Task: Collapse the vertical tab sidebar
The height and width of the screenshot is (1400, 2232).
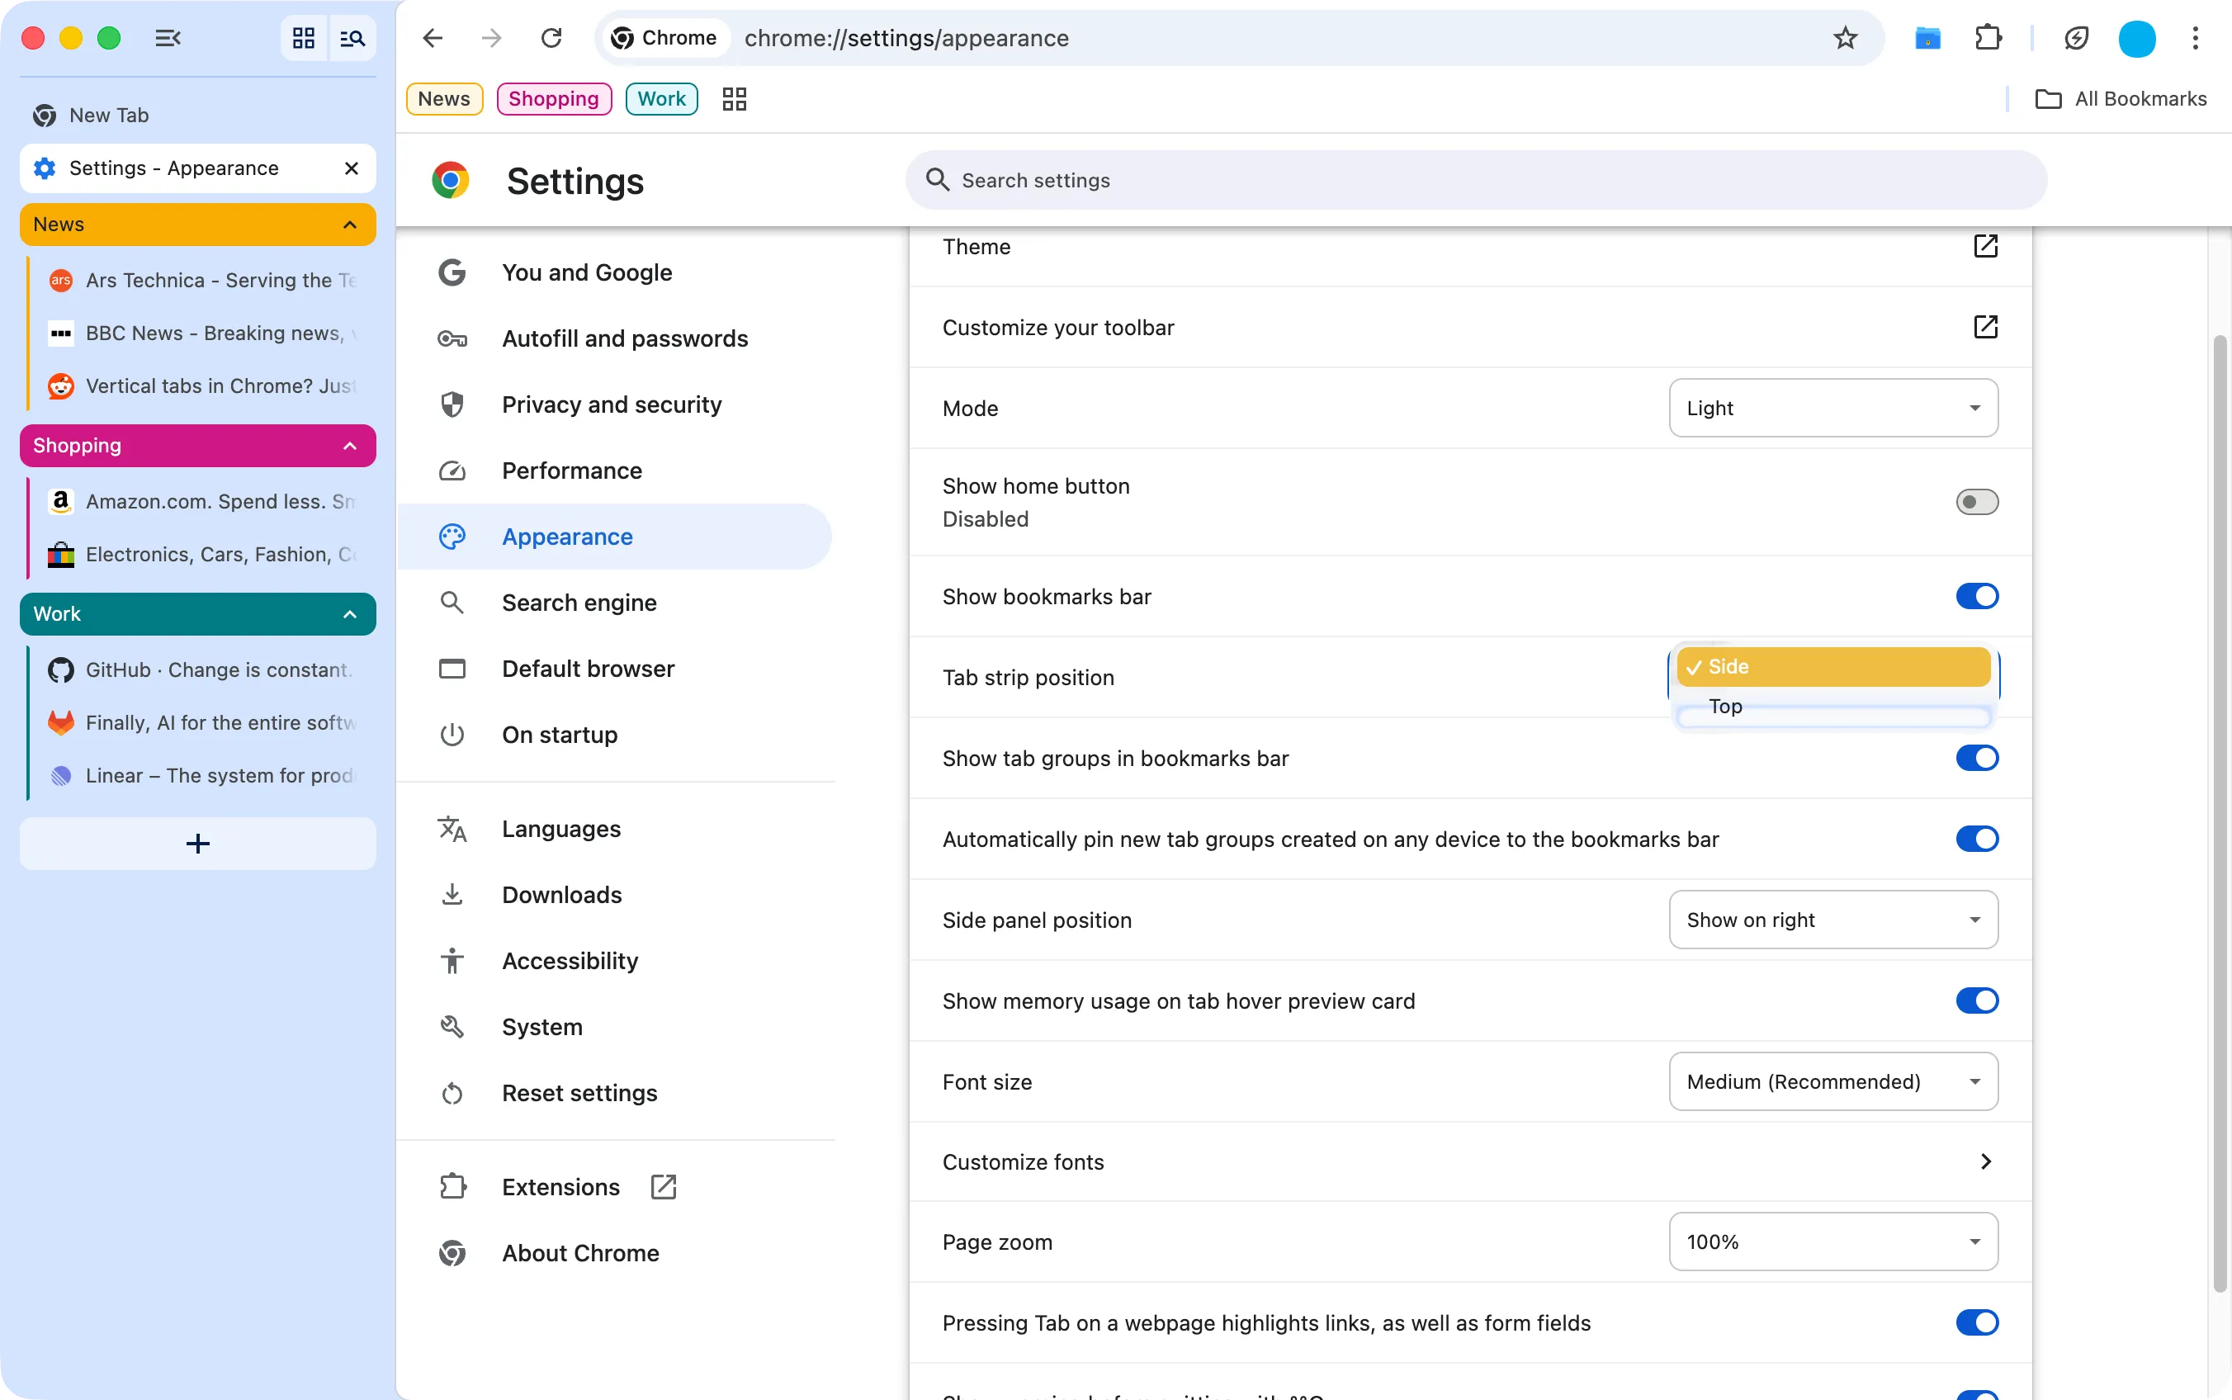Action: point(167,38)
